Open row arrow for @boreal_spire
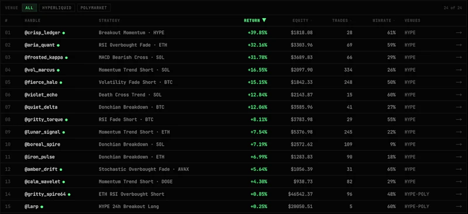 click(x=459, y=145)
